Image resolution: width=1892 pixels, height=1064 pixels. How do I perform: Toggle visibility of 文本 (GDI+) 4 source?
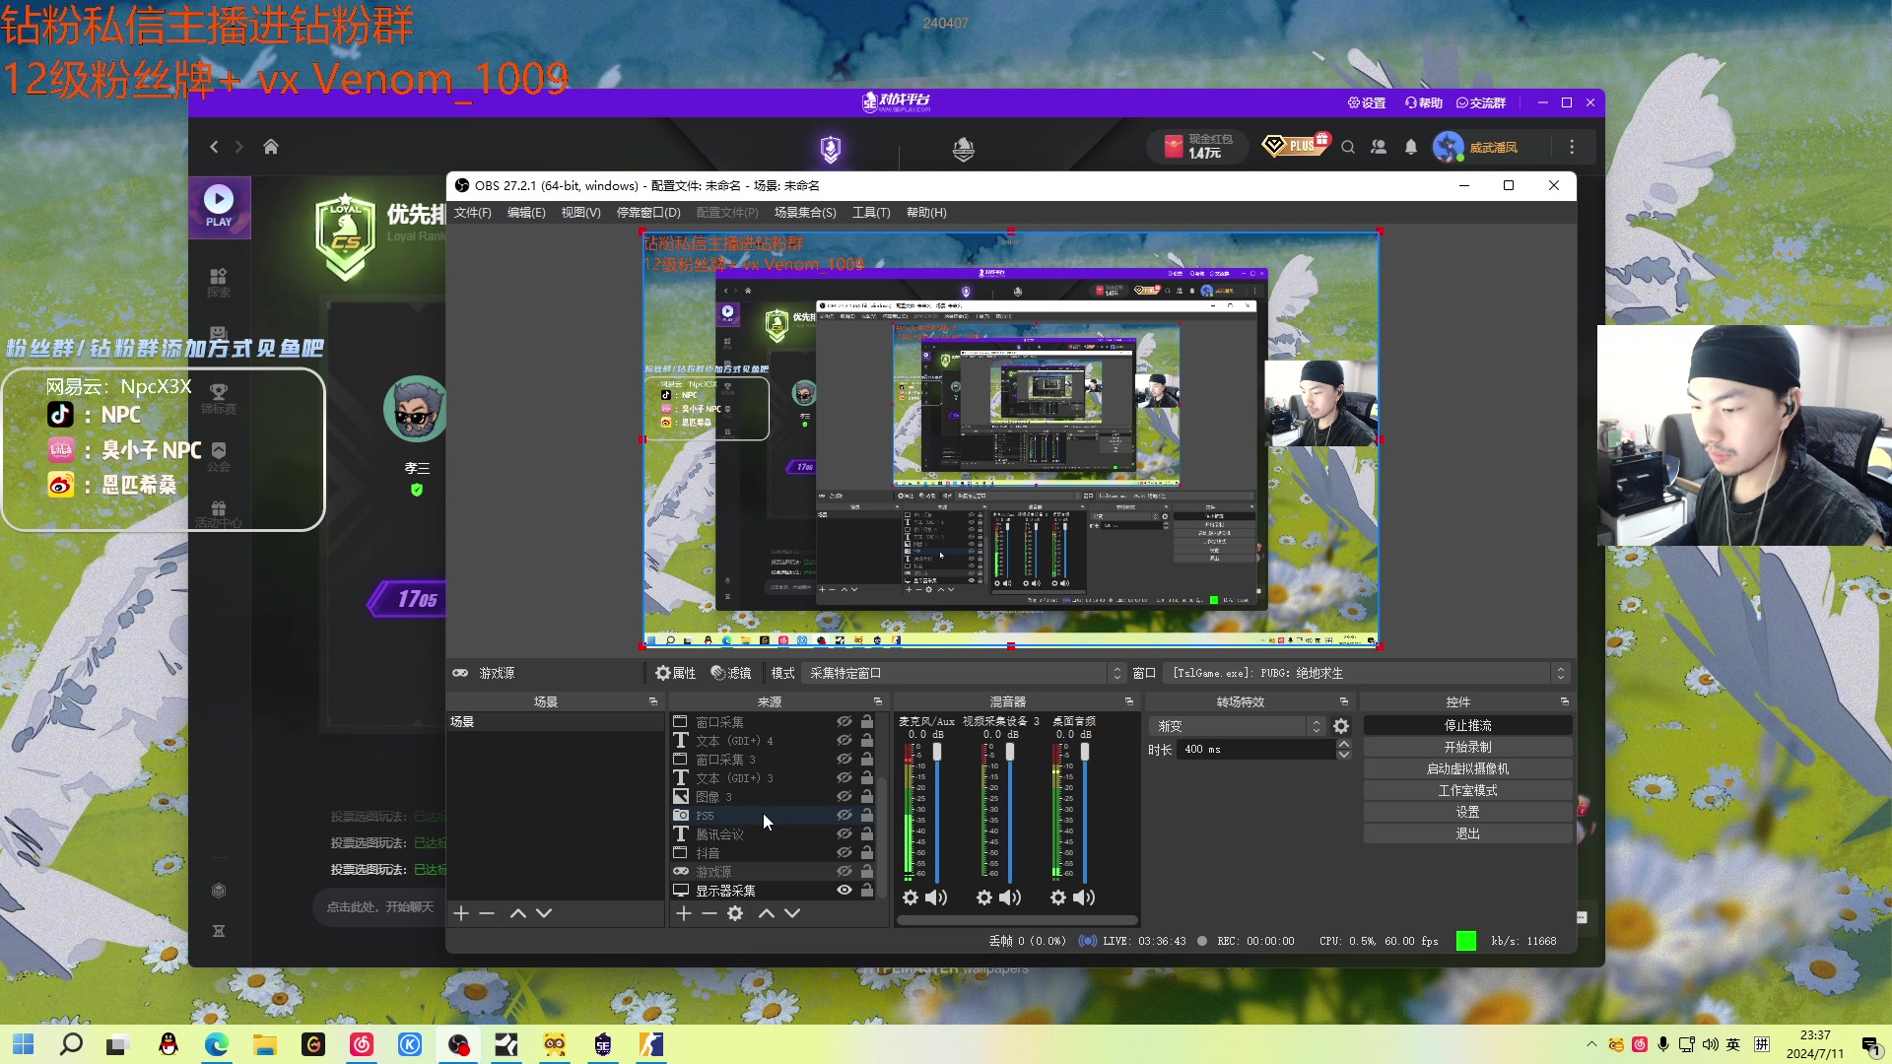click(845, 741)
